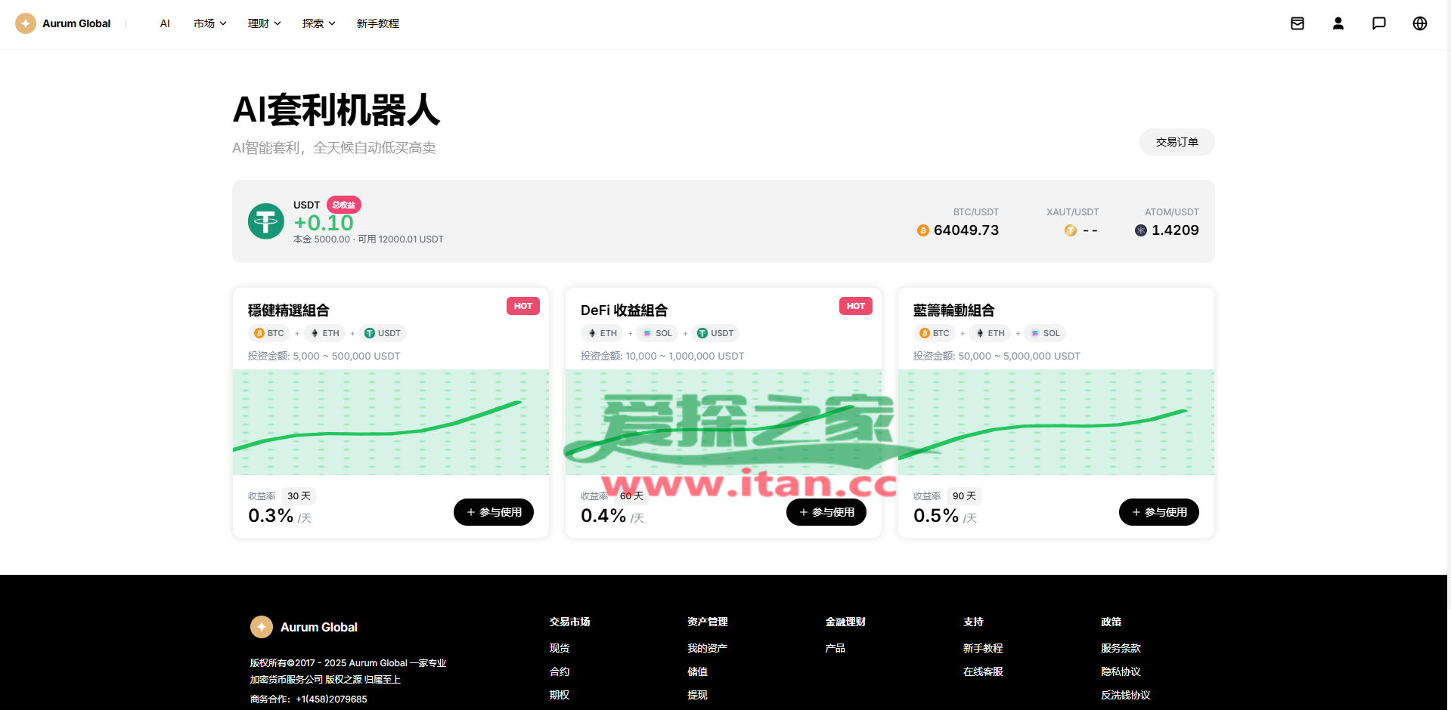The height and width of the screenshot is (710, 1451).
Task: Click USDT chip in DeFi 收益組合 card
Action: point(715,333)
